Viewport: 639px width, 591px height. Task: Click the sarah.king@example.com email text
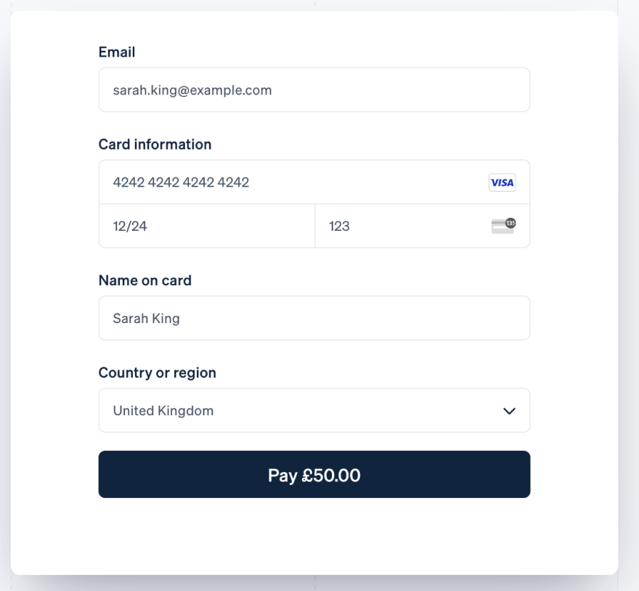(192, 90)
